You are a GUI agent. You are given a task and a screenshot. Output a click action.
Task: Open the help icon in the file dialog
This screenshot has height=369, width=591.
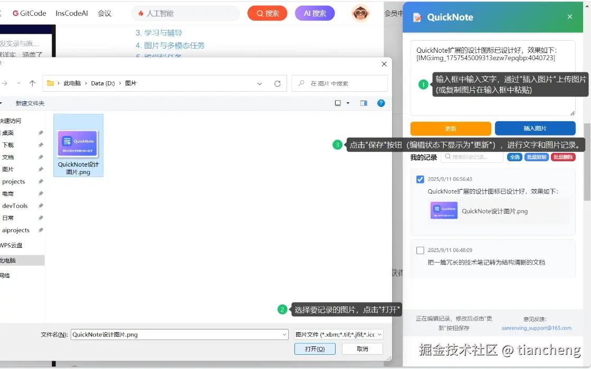pos(381,103)
